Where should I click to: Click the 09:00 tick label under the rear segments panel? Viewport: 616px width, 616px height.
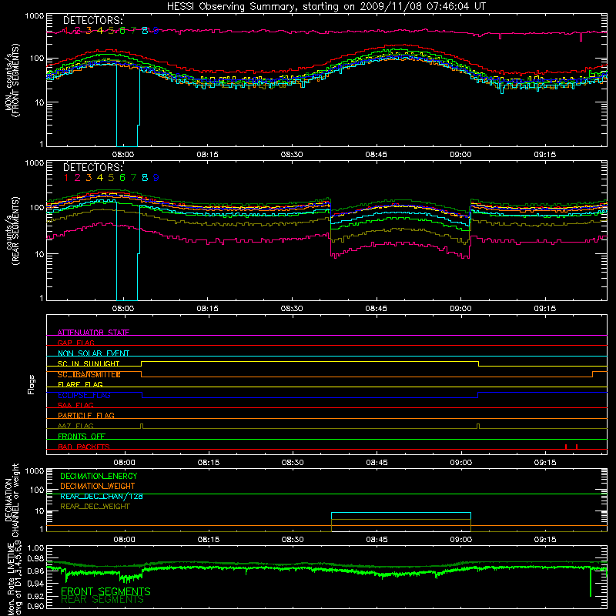pos(460,309)
